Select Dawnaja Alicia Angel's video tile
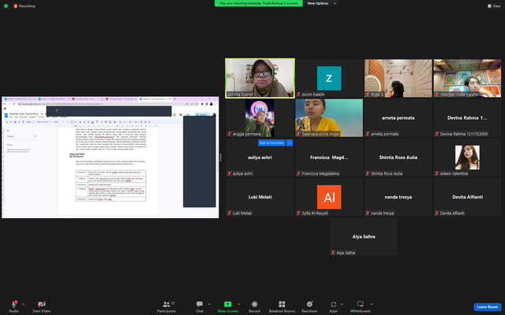This screenshot has width=505, height=315. [x=329, y=118]
